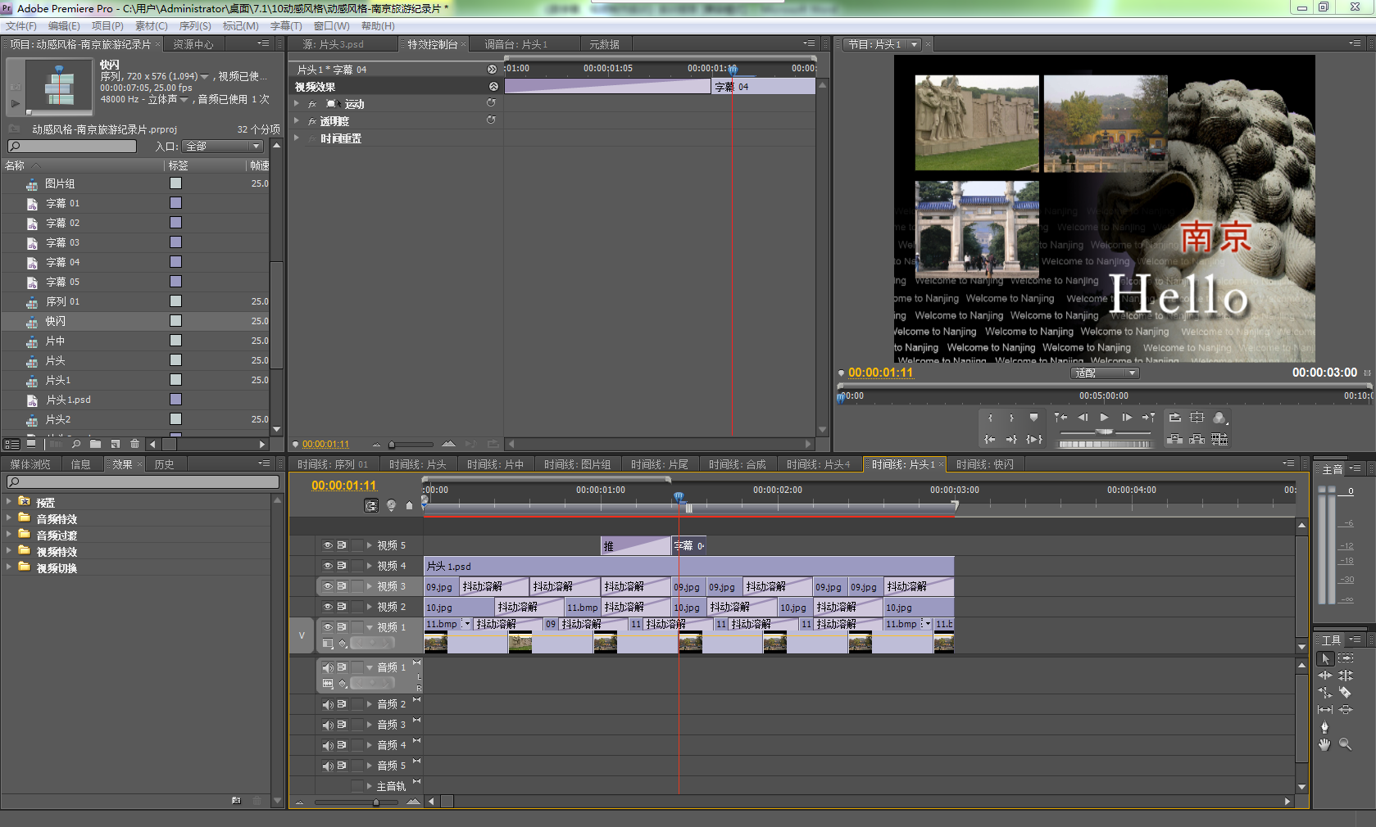
Task: Click the shuttle slider in Program monitor
Action: click(1105, 432)
